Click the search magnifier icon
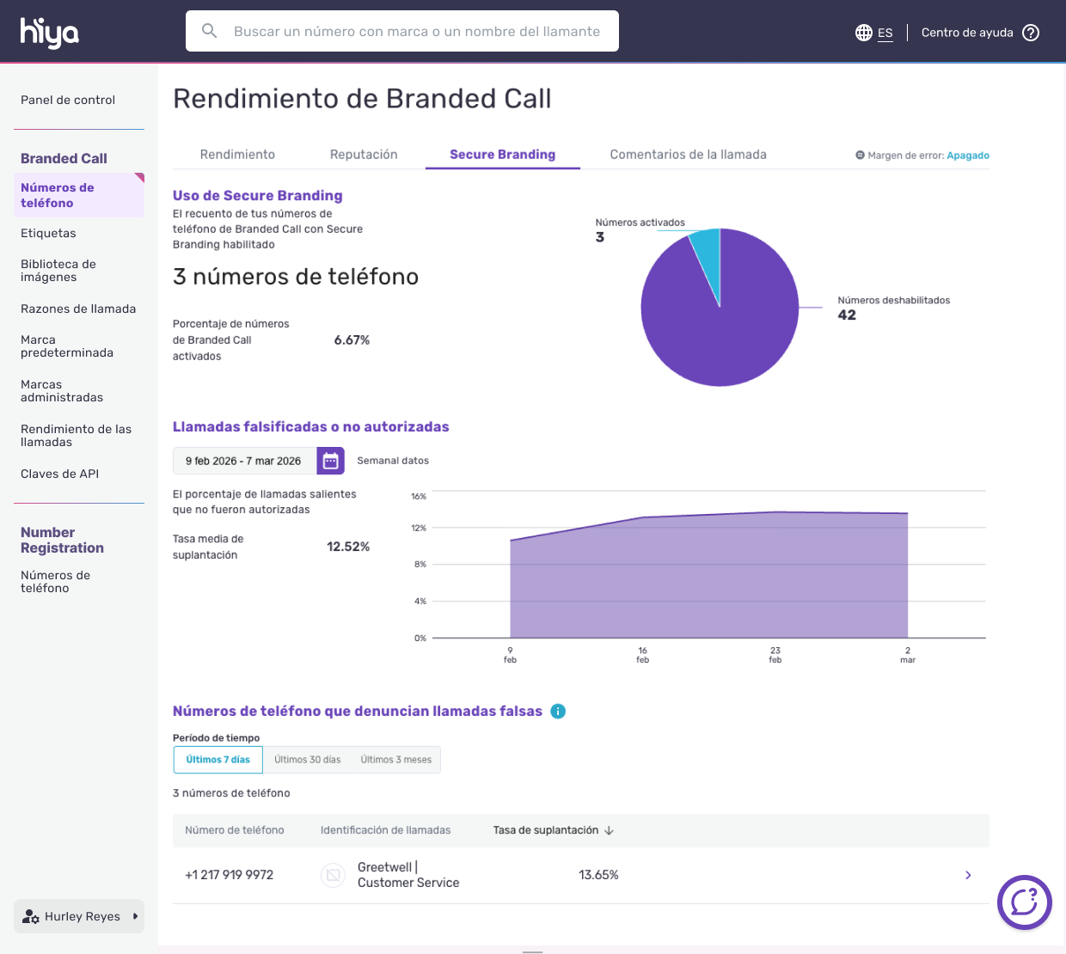This screenshot has width=1066, height=954. point(209,31)
